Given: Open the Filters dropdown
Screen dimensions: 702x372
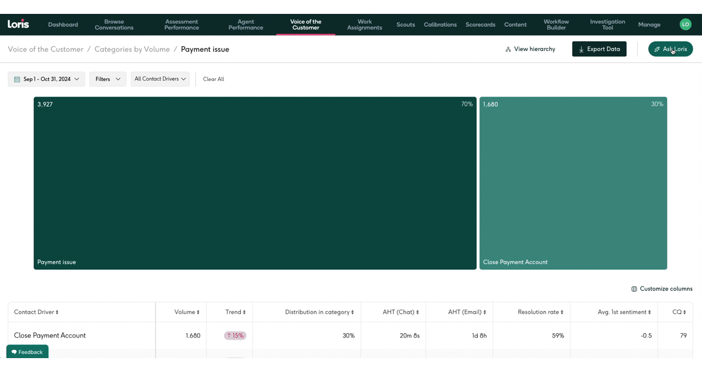Looking at the screenshot, I should (x=108, y=79).
